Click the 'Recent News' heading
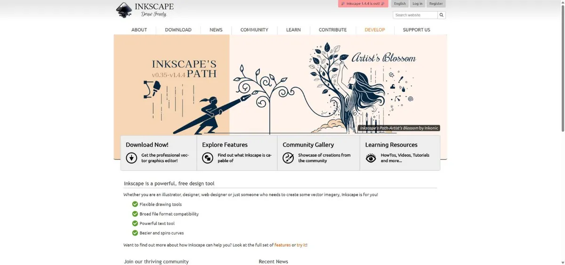 point(273,262)
